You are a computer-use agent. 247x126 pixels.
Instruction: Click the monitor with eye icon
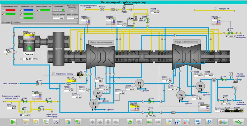(198, 122)
